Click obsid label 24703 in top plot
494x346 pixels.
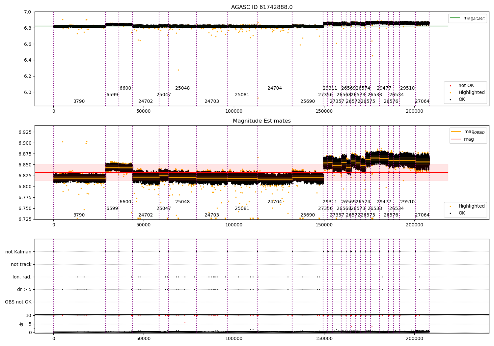click(212, 101)
